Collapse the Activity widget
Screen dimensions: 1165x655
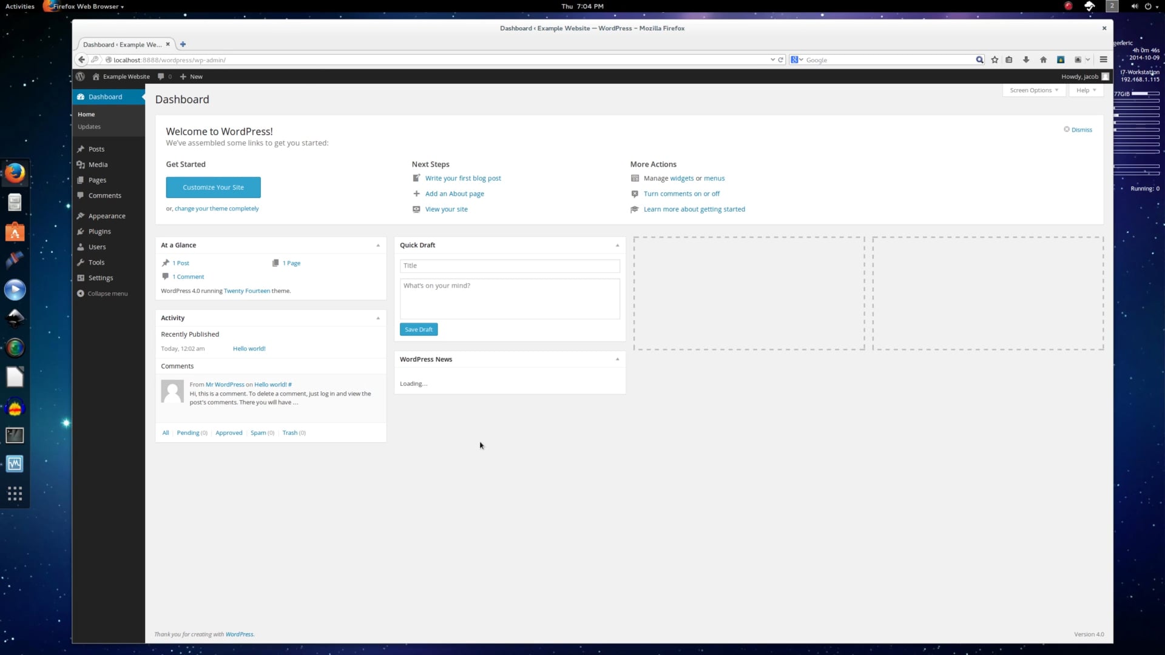click(378, 318)
